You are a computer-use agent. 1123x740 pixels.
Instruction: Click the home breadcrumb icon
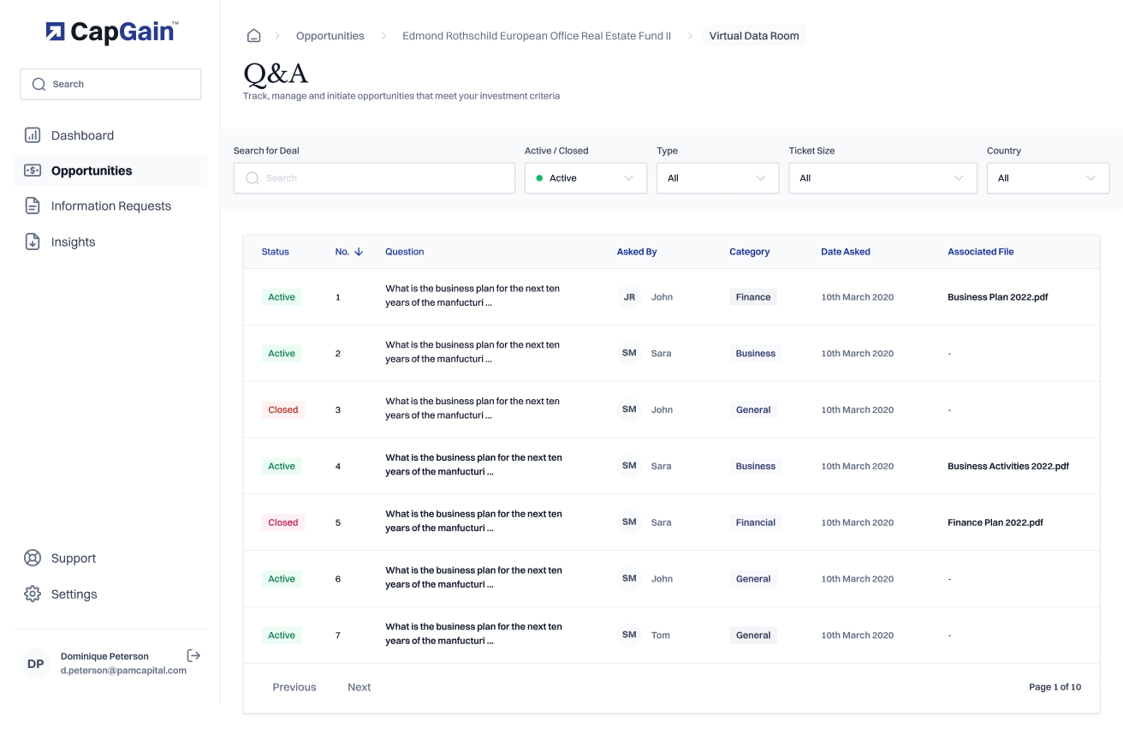point(253,36)
